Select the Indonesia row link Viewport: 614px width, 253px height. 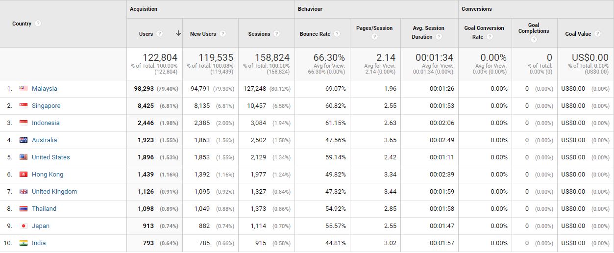46,123
